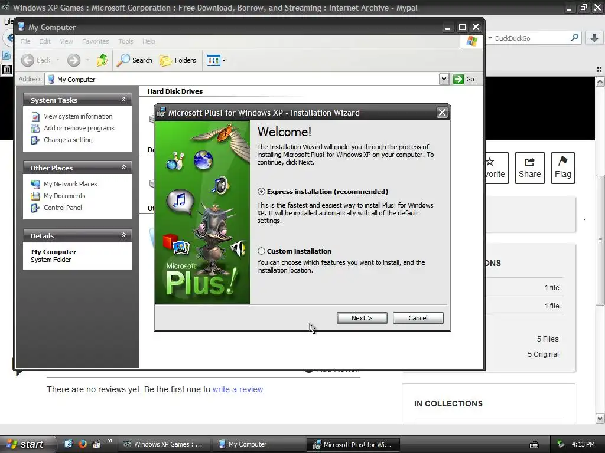This screenshot has width=605, height=453.
Task: Click Cancel in Installation Wizard
Action: (418, 318)
